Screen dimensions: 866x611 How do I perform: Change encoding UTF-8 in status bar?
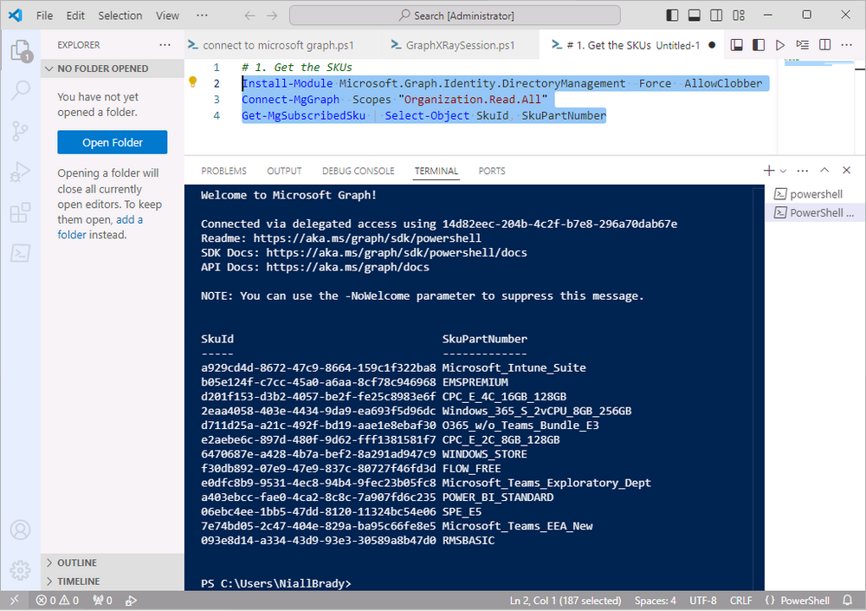(702, 600)
